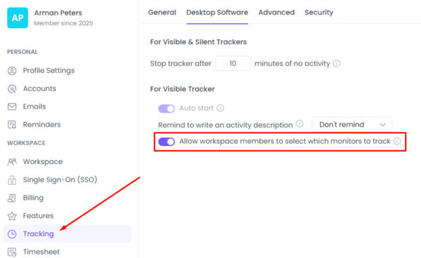Click the Emails envelope icon

[12, 107]
